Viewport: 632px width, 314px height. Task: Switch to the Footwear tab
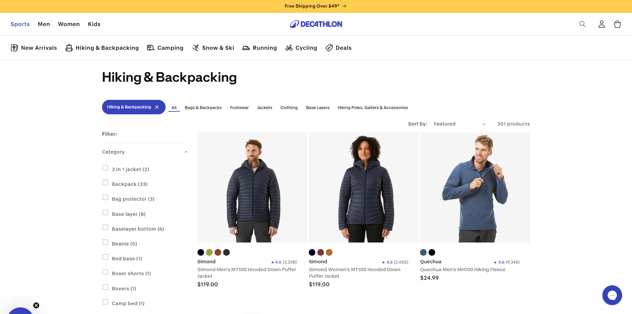coord(239,107)
